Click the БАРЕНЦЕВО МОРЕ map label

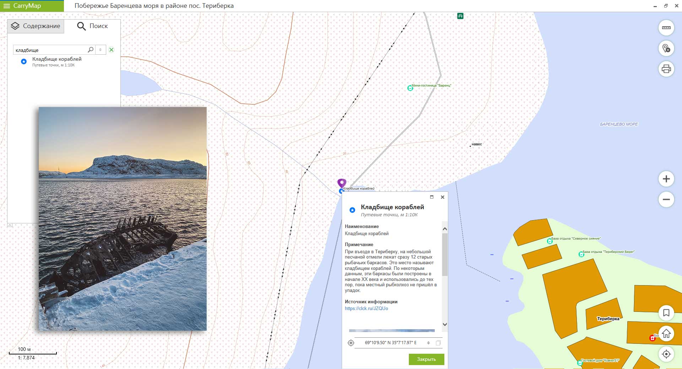[619, 124]
